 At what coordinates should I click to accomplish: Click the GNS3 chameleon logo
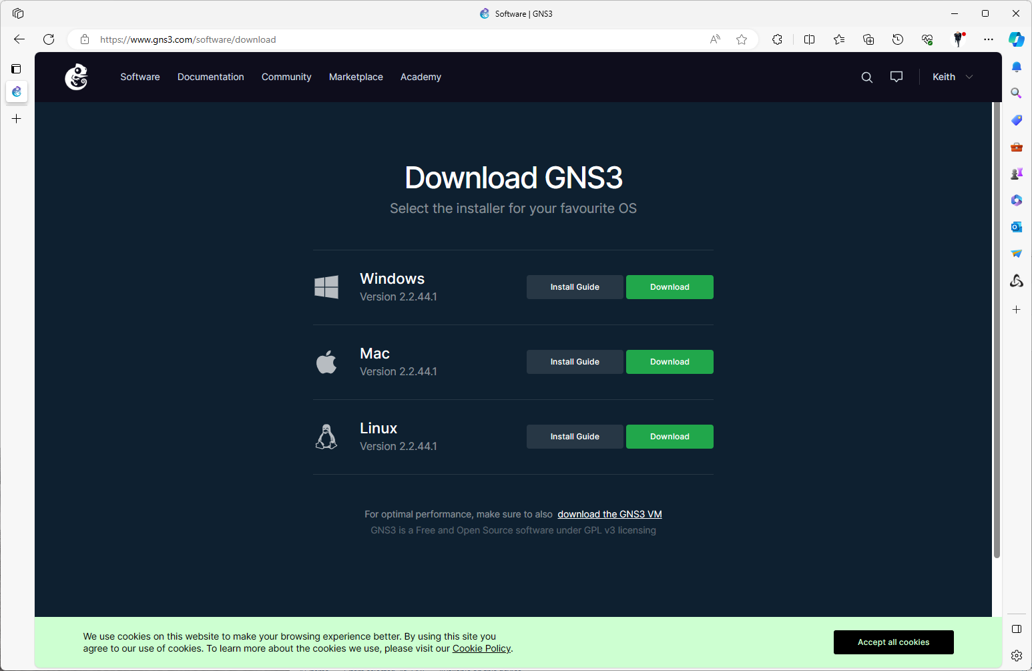(75, 77)
